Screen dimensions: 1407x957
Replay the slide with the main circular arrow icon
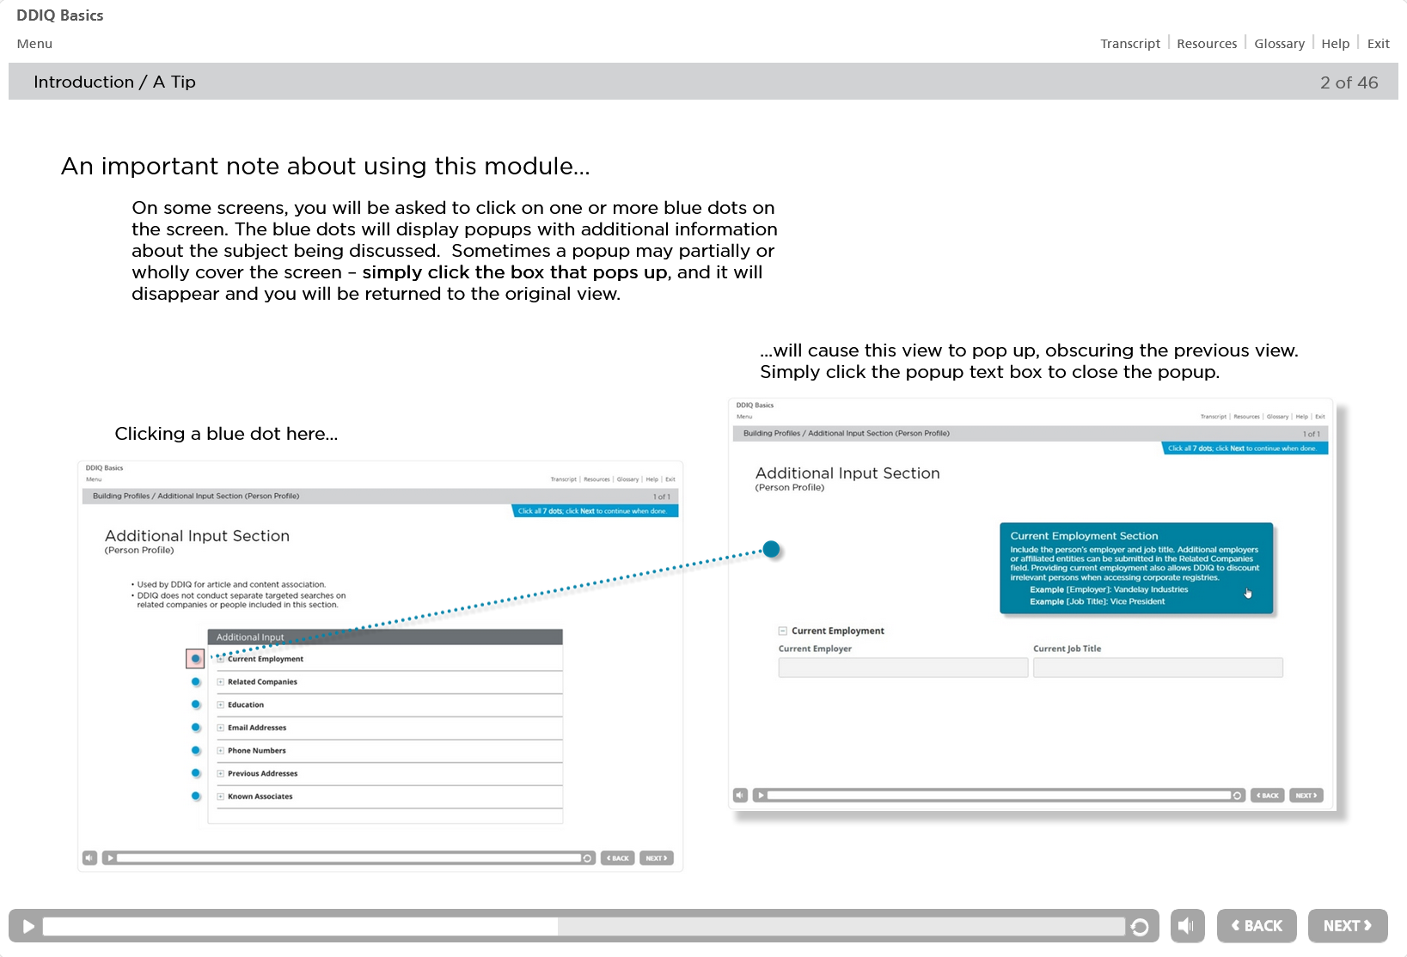pyautogui.click(x=1140, y=926)
